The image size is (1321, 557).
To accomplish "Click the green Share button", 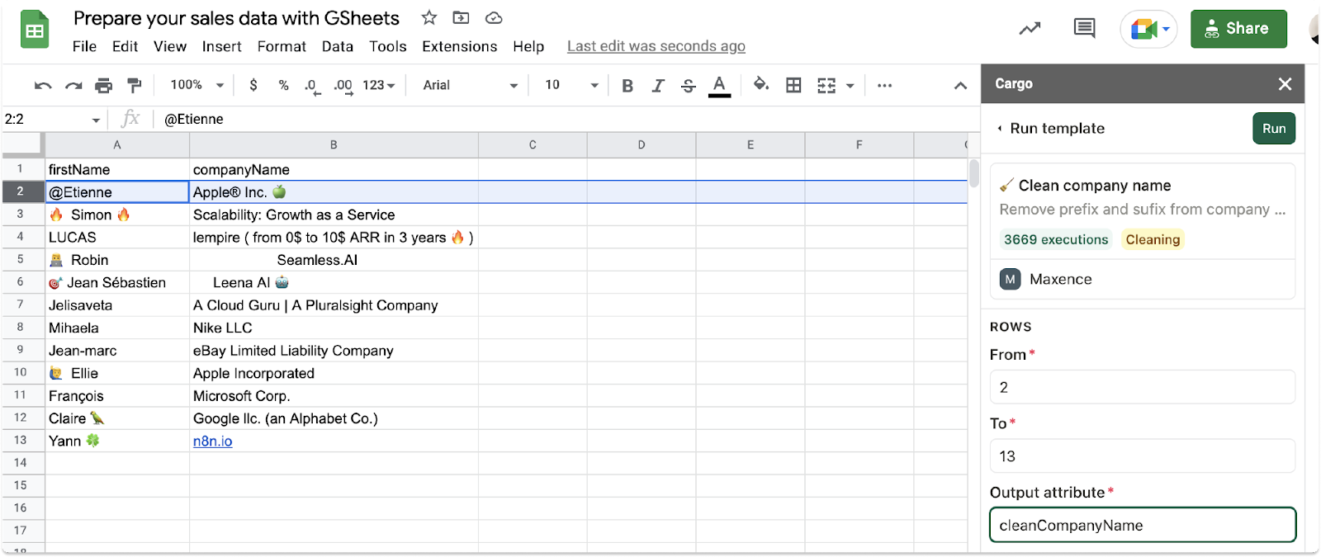I will pyautogui.click(x=1238, y=29).
